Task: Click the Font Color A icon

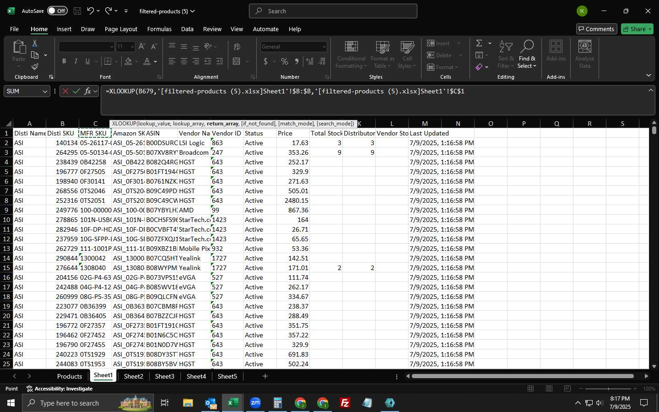Action: tap(147, 61)
